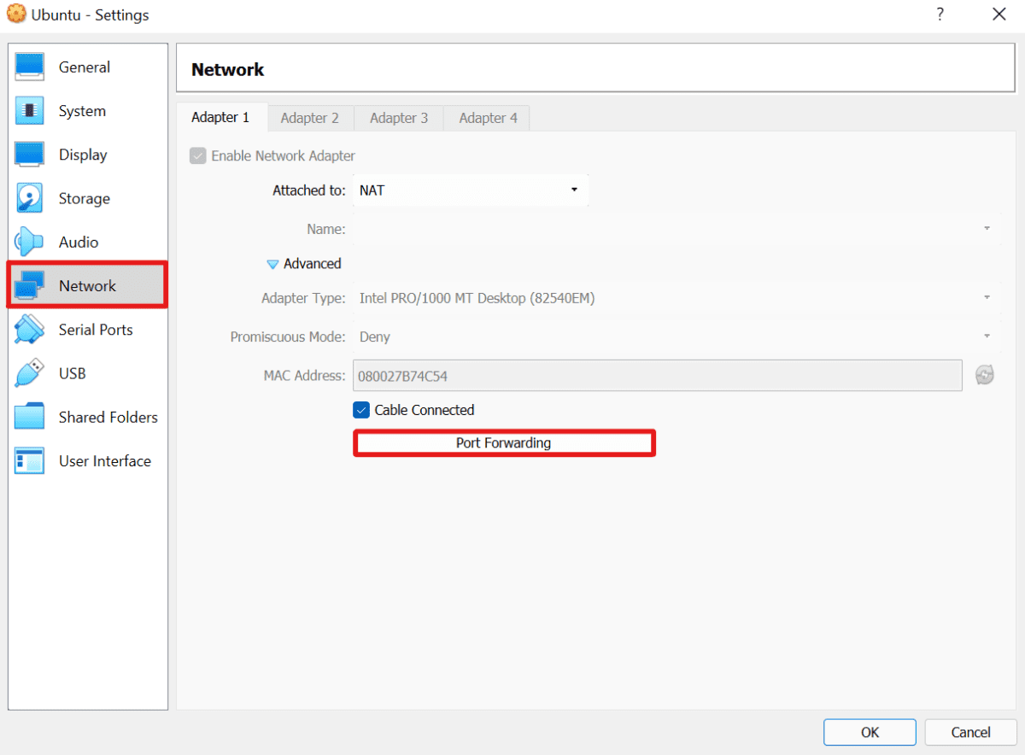The width and height of the screenshot is (1025, 755).
Task: Select the Audio settings icon
Action: tap(79, 242)
